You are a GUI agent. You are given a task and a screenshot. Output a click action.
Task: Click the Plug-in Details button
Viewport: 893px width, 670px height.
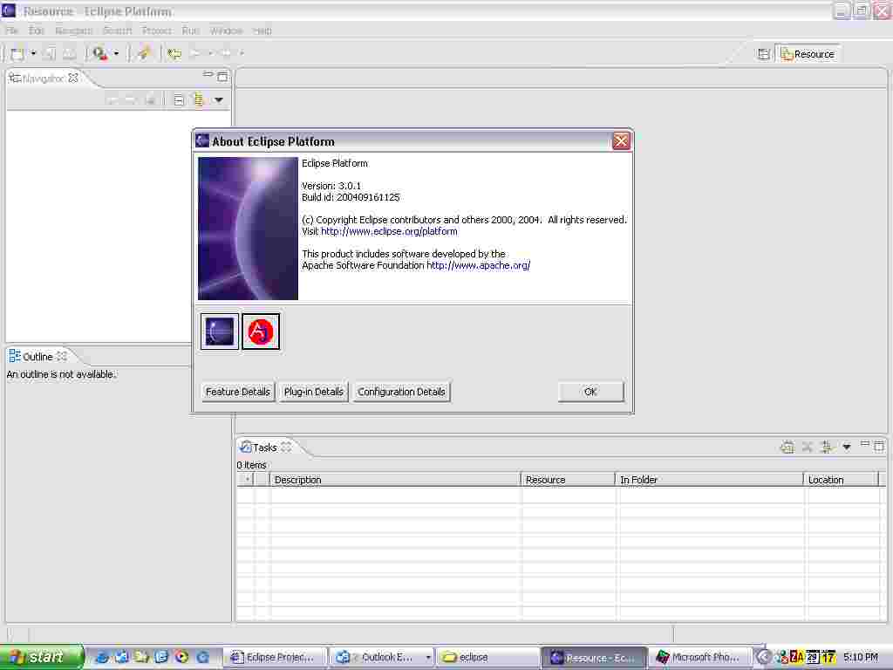click(313, 392)
